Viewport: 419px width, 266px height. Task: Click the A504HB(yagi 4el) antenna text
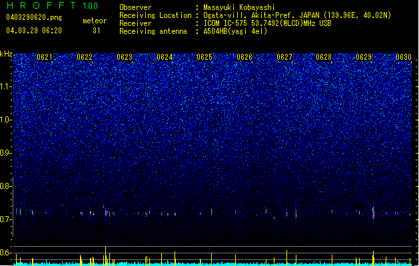pos(235,31)
